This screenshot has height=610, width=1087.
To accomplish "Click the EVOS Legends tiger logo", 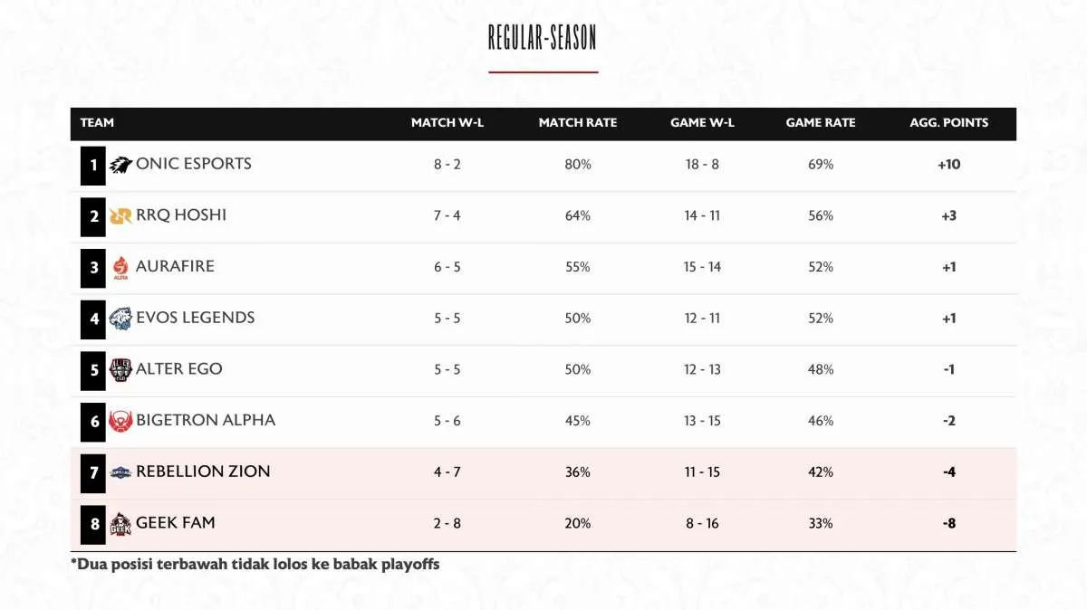I will pos(120,319).
